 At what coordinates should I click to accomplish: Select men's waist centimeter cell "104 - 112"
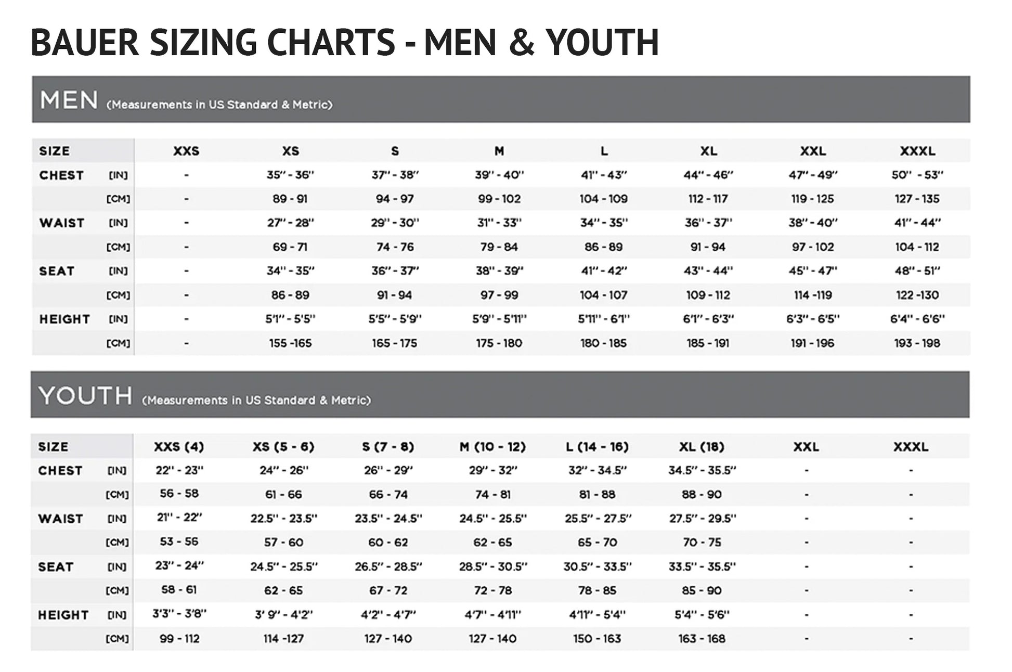(x=917, y=247)
